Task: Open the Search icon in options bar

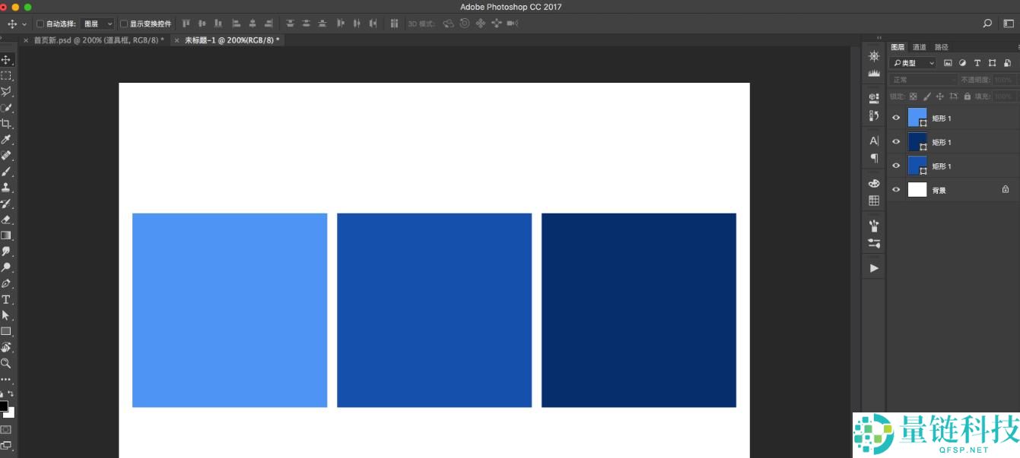Action: 987,24
